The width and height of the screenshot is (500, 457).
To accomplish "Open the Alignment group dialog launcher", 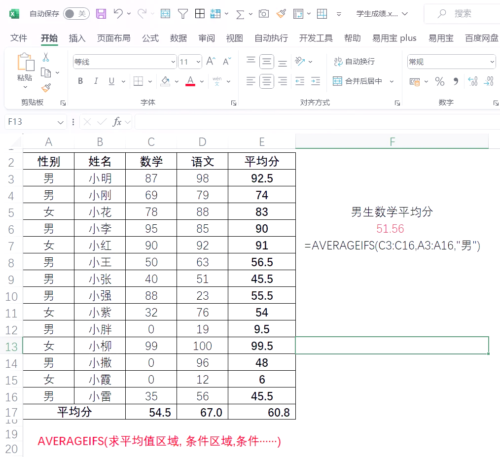I will [x=397, y=103].
